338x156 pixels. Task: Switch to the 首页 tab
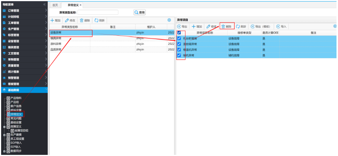tap(55, 5)
